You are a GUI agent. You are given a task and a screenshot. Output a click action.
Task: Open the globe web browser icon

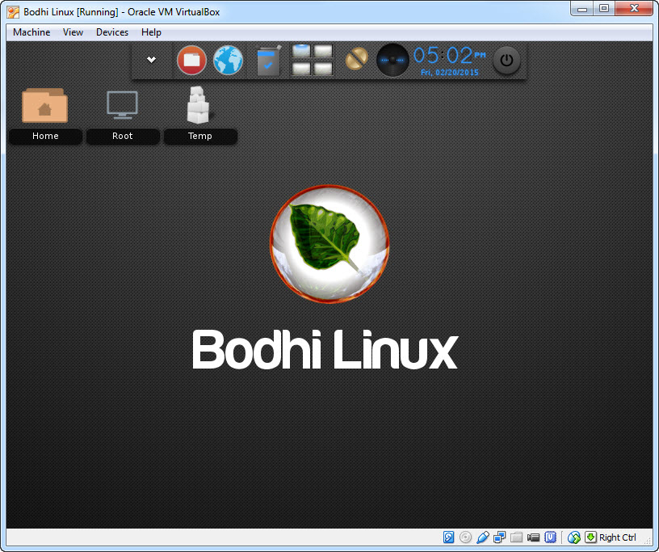click(228, 60)
